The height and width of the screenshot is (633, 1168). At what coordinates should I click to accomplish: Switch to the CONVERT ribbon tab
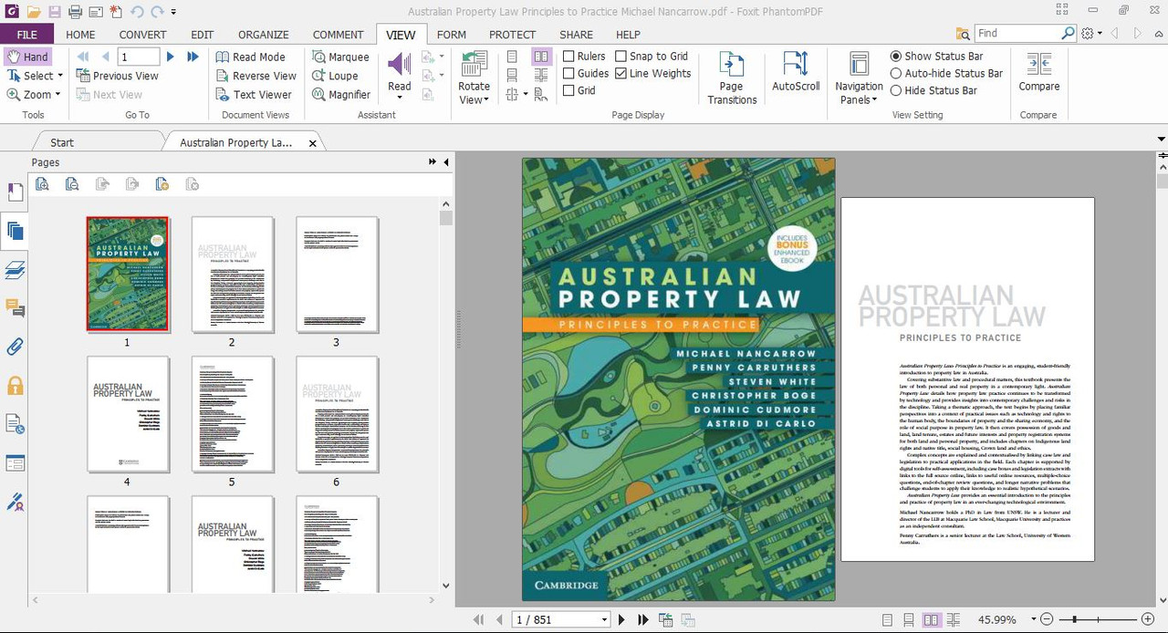click(x=142, y=35)
